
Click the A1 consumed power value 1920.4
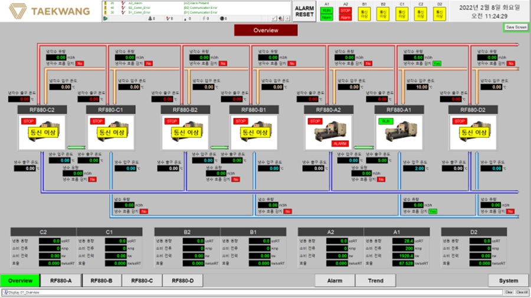403,256
